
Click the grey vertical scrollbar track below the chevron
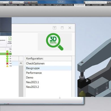coord(21,81)
